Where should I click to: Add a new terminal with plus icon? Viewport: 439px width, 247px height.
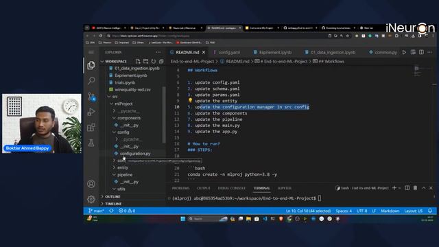pyautogui.click(x=394, y=188)
